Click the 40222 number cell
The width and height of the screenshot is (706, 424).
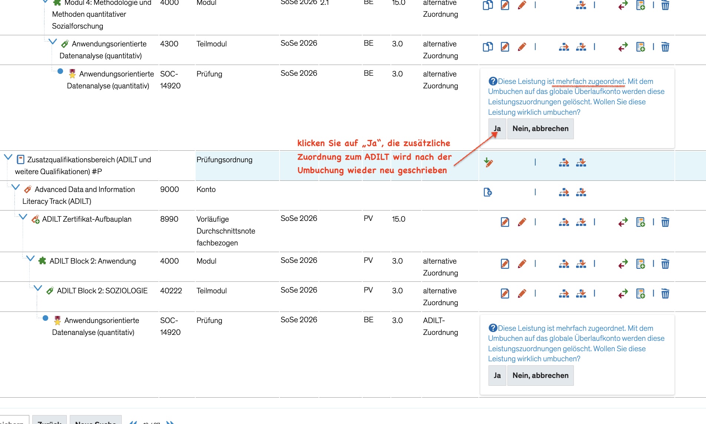(x=171, y=291)
